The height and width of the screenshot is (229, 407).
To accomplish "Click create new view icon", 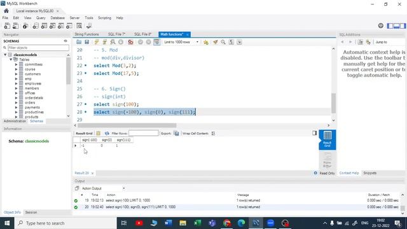I will (x=52, y=25).
